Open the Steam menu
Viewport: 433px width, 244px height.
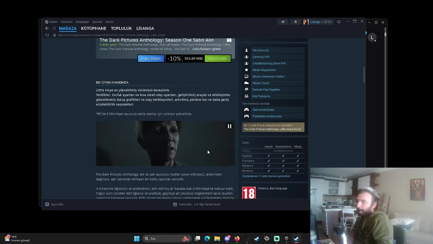[x=53, y=22]
